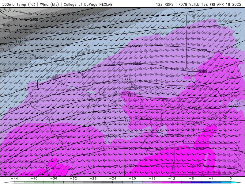Viewport: 245px width, 184px height.
Task: Select the 0 colorbar tick label
Action: click(x=231, y=178)
